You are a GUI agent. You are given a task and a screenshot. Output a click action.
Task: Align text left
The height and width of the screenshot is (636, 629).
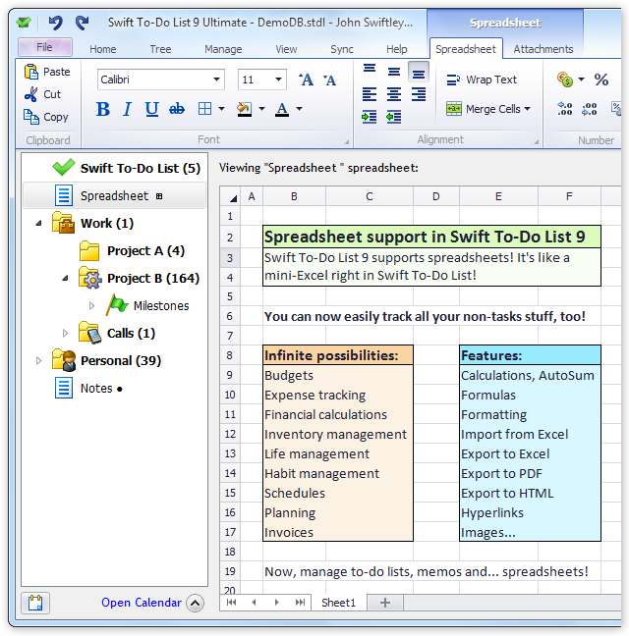(x=370, y=94)
